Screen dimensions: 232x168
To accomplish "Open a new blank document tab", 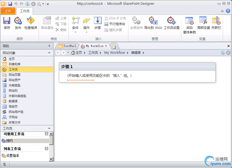I will click(114, 46).
